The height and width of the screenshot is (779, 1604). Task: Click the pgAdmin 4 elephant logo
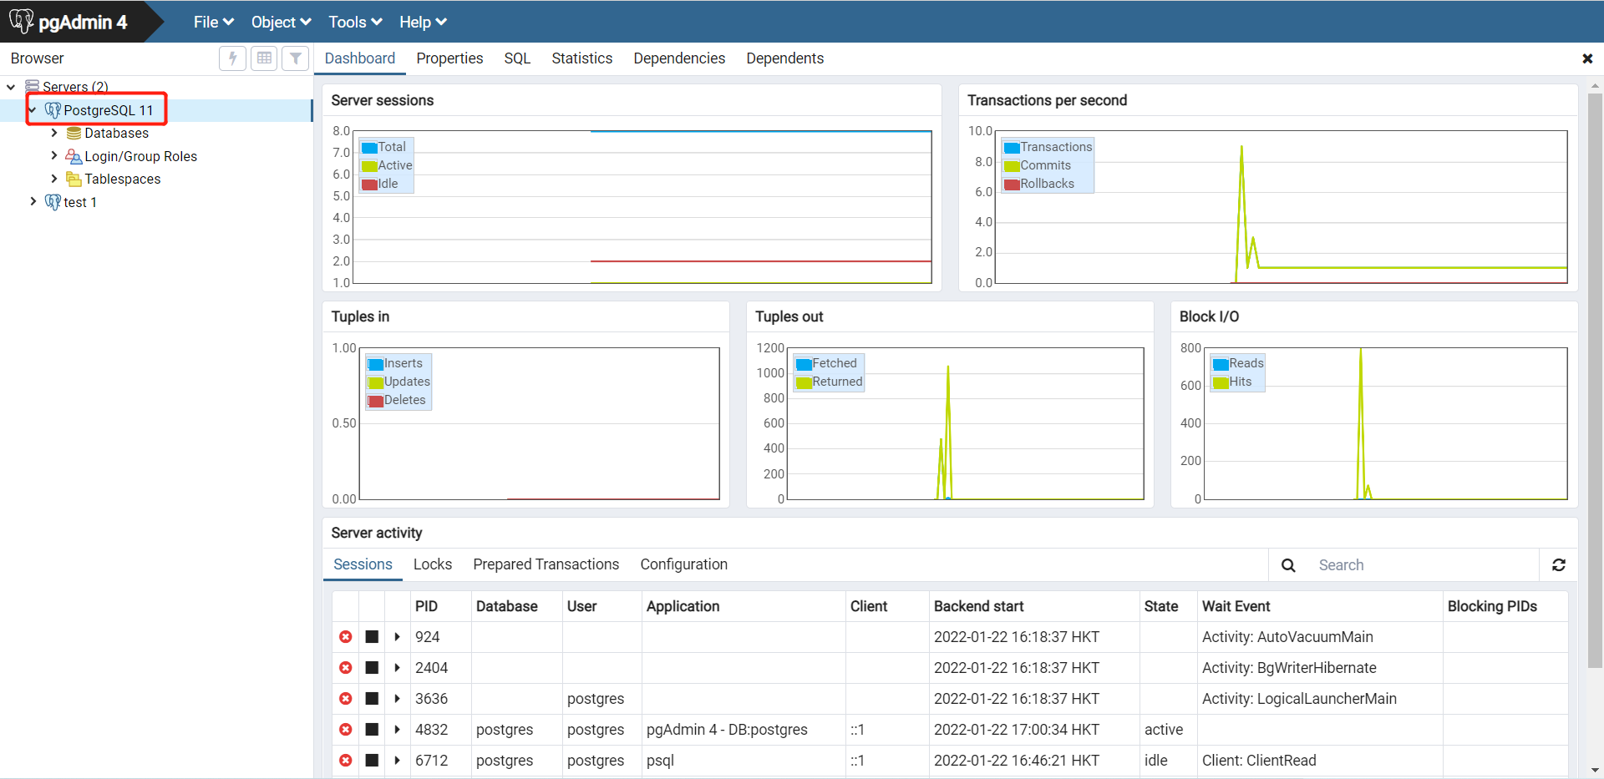21,21
